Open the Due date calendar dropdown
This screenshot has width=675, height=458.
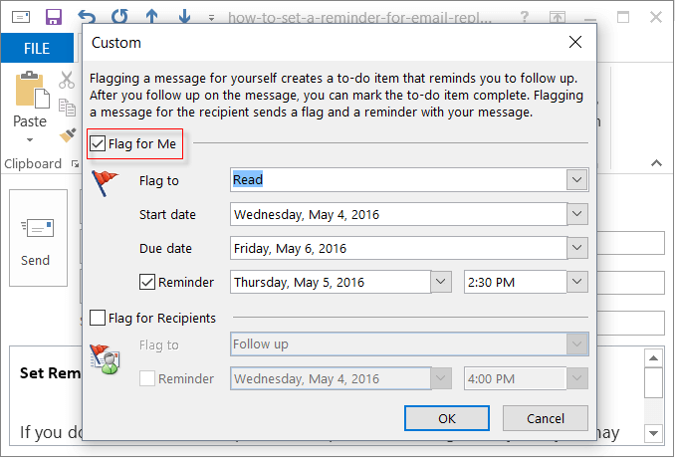577,248
